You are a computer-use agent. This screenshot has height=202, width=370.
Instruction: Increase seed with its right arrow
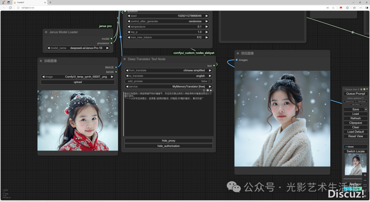click(207, 16)
